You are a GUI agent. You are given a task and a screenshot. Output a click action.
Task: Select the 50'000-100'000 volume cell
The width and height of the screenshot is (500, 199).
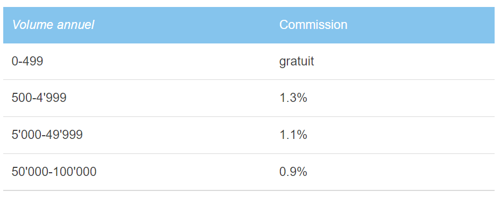pos(54,172)
